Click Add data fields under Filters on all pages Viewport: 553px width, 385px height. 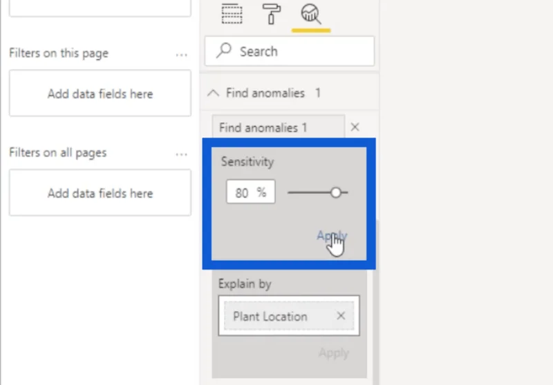coord(100,193)
